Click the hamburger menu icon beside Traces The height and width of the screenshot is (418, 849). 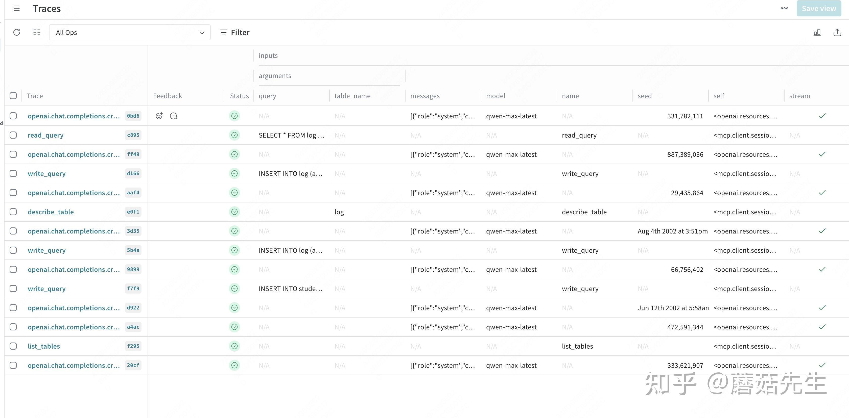pyautogui.click(x=16, y=9)
